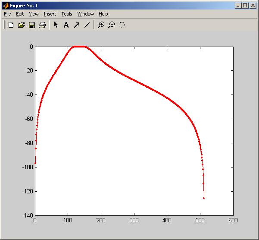
Task: Click the y-axis label -80
Action: [29, 143]
